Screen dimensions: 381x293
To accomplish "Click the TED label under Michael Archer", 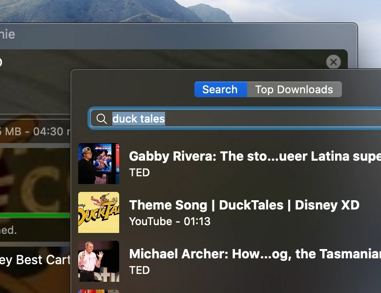I will point(139,270).
